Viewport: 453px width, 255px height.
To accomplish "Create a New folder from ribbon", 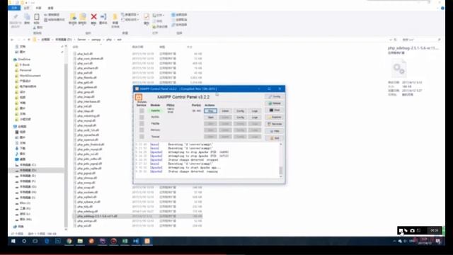I will pos(115,21).
